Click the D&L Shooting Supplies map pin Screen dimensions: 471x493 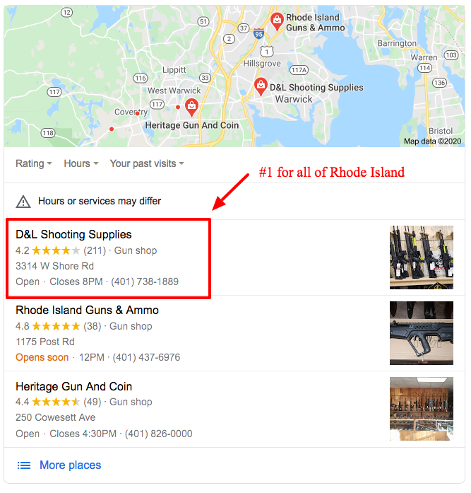[x=261, y=87]
